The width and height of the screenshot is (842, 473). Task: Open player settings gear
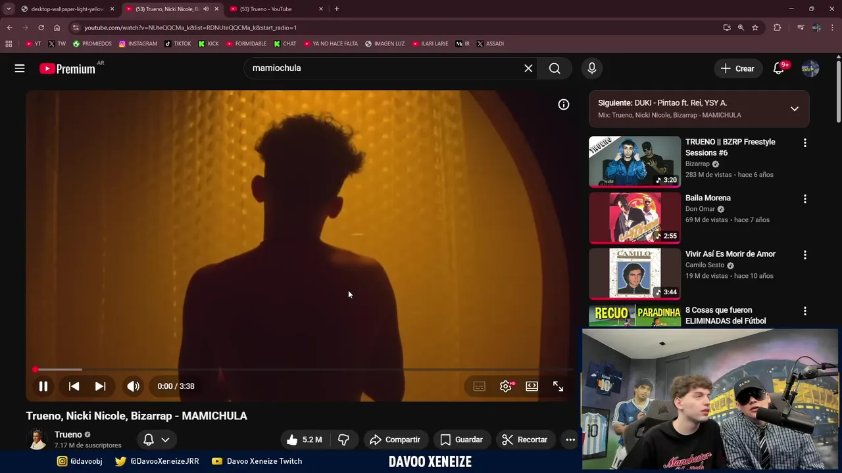506,386
